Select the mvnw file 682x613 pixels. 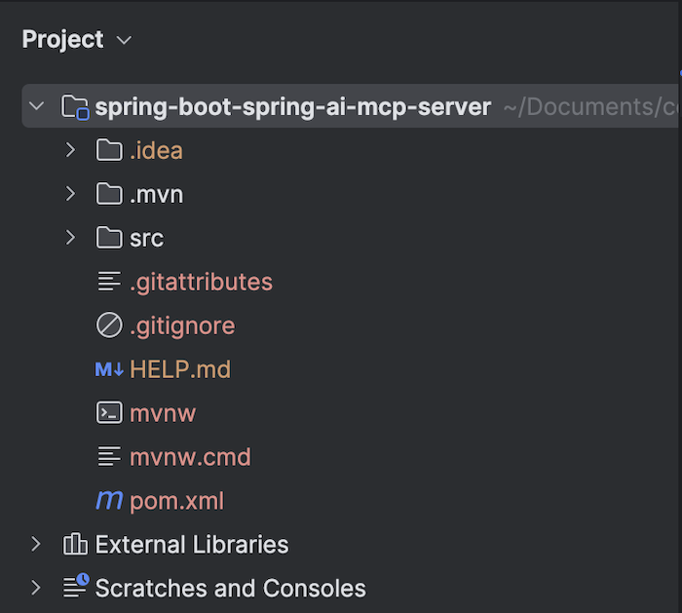[163, 413]
